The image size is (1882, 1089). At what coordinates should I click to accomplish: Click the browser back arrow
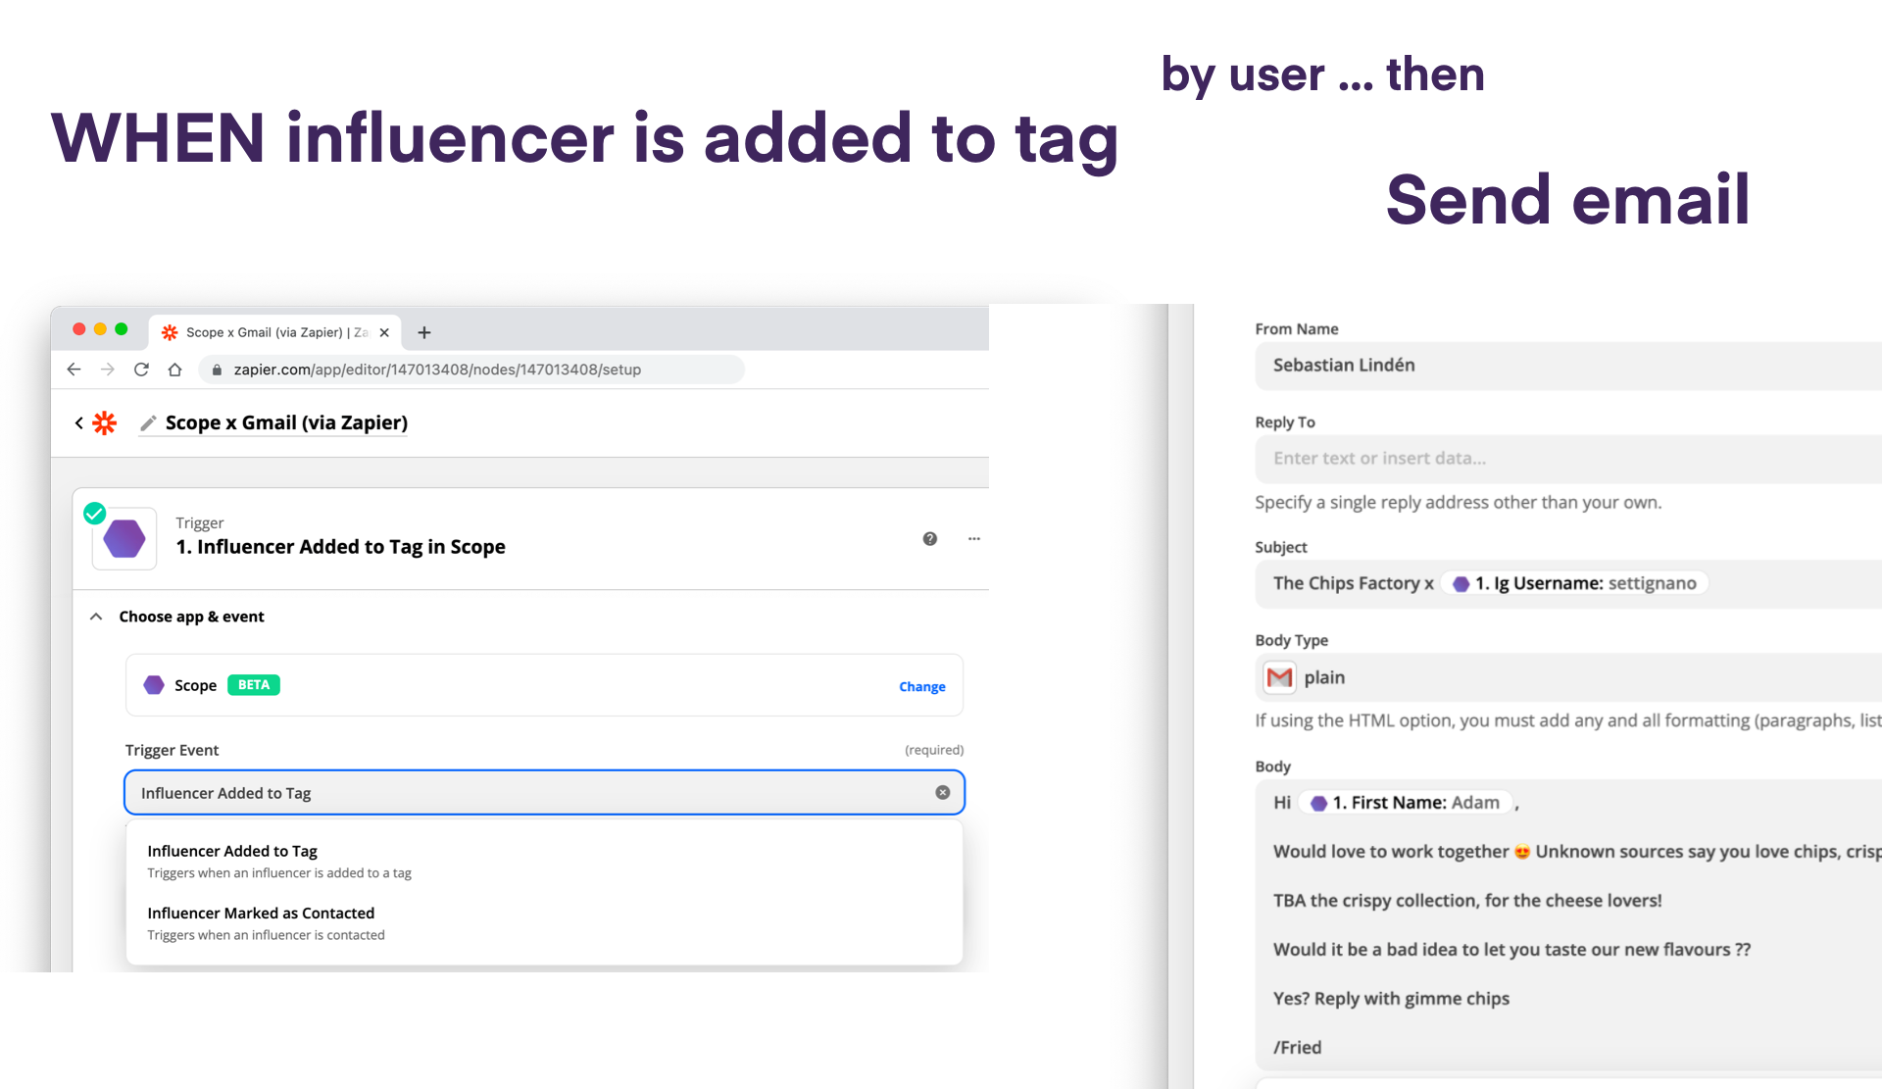tap(74, 370)
